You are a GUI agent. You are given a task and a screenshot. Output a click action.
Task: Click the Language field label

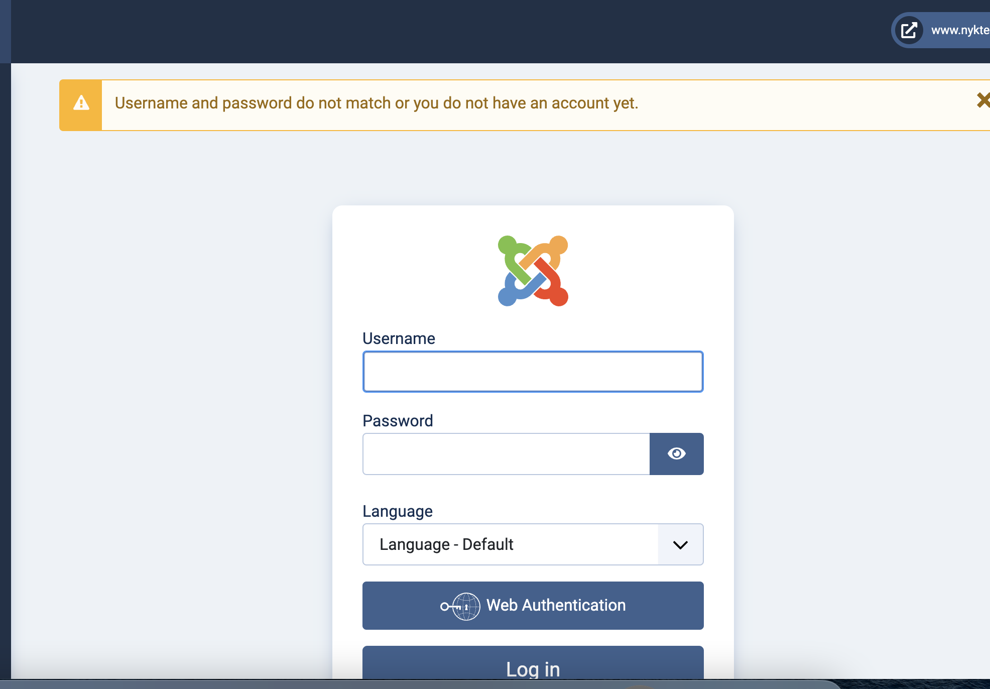(397, 511)
